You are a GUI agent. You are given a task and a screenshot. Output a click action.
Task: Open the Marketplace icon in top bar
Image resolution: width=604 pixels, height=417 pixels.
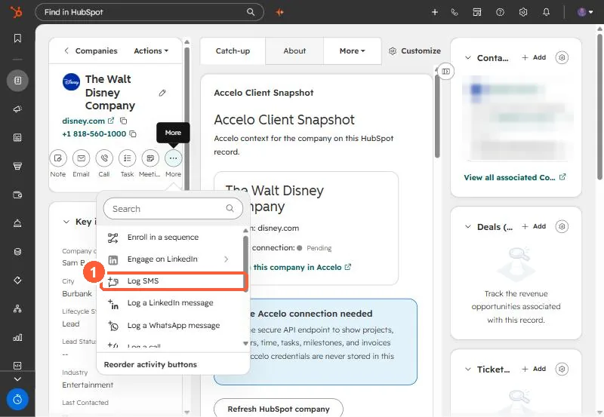(477, 12)
